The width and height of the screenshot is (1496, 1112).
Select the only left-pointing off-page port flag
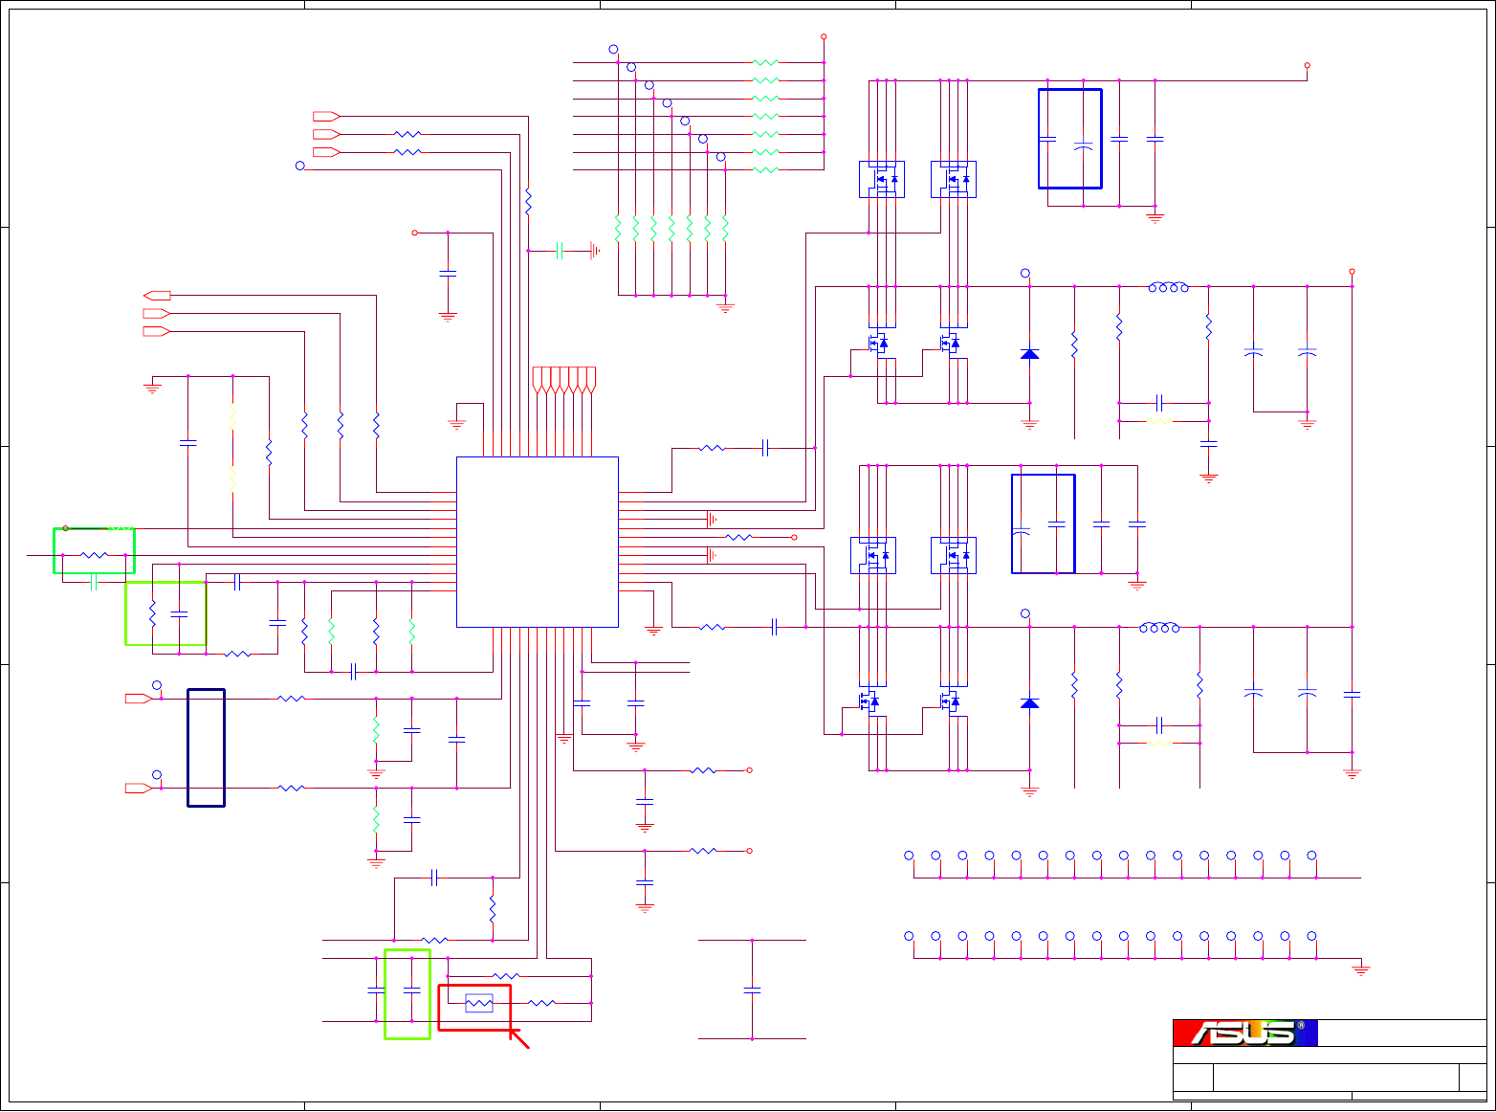(x=157, y=295)
